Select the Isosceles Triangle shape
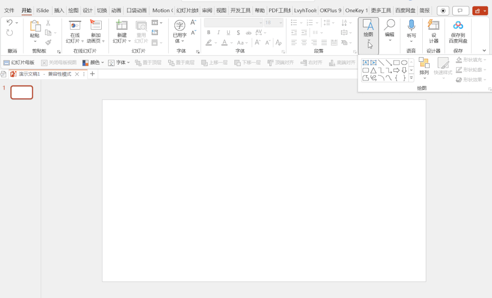 point(373,71)
